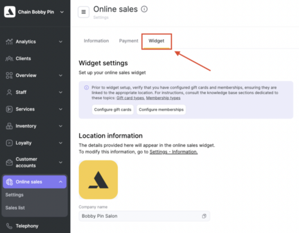
Task: Switch to the Payment tab
Action: tap(128, 41)
